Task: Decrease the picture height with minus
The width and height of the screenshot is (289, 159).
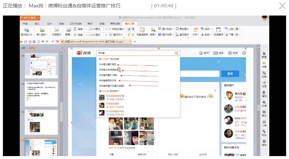Action: tap(86, 29)
